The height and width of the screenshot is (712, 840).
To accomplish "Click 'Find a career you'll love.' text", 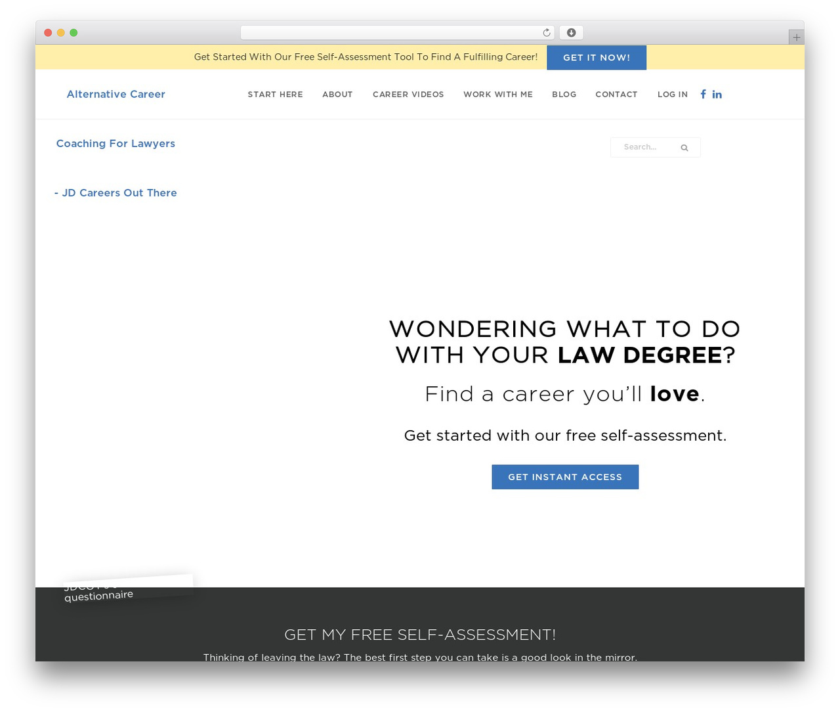I will 565,394.
